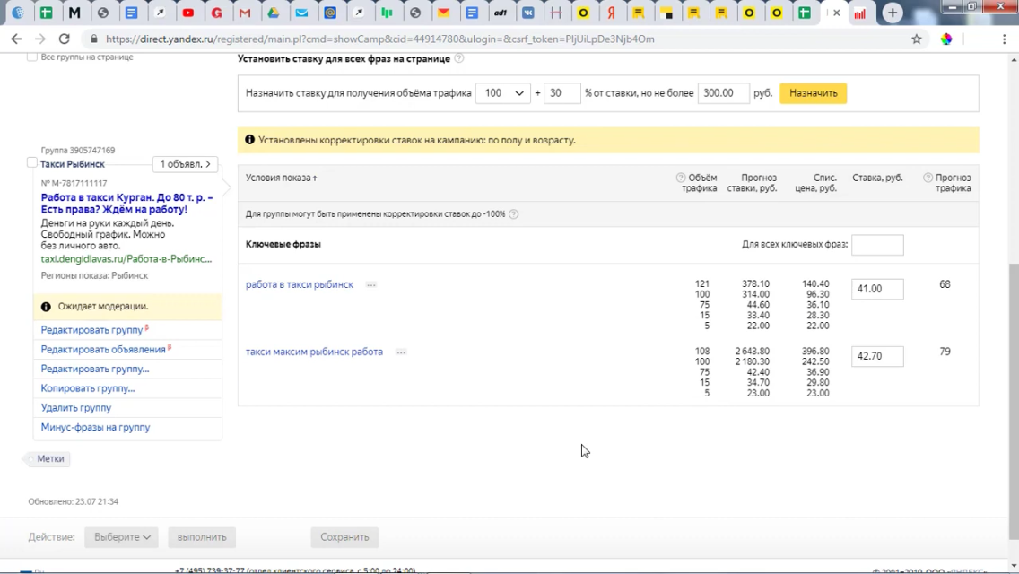Click 'Редактировать группу' beta link

[91, 330]
